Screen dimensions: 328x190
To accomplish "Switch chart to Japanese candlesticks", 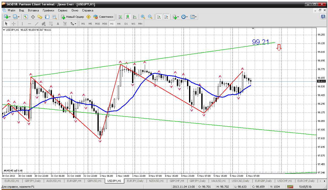I will point(127,17).
